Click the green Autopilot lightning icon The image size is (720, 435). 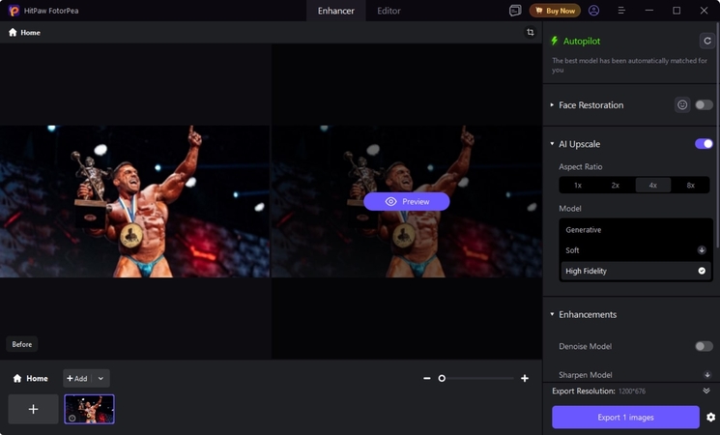(x=554, y=41)
